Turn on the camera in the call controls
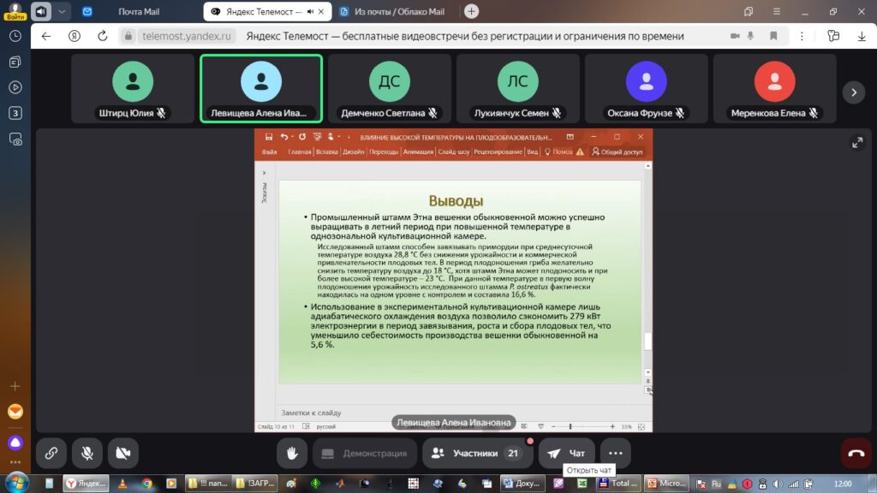The image size is (877, 493). [x=123, y=453]
